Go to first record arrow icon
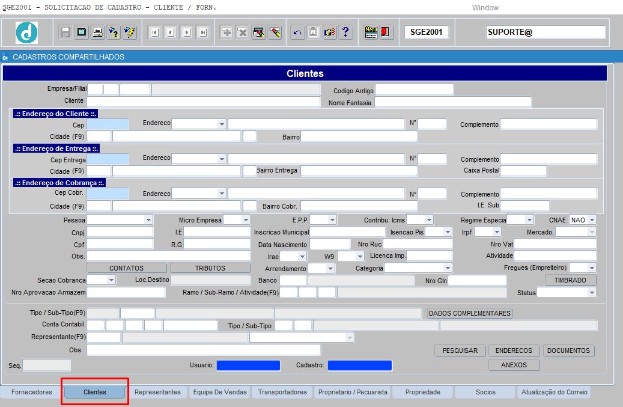The image size is (623, 407). click(x=155, y=32)
